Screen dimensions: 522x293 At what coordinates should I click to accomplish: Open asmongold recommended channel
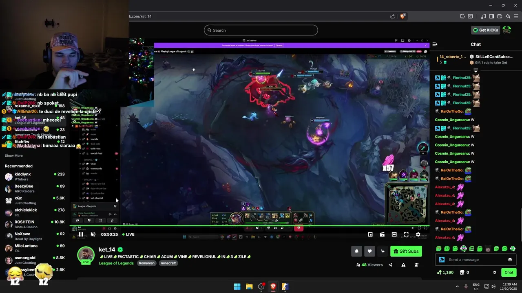[x=35, y=260]
